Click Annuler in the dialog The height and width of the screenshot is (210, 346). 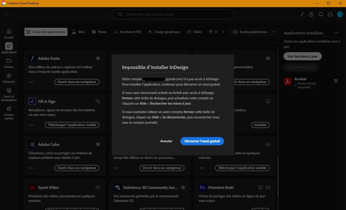tap(166, 141)
